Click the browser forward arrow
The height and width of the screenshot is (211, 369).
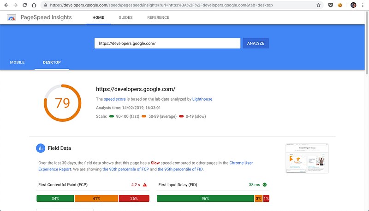[16, 5]
